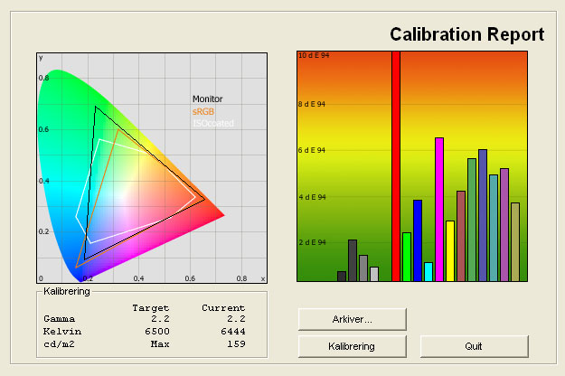This screenshot has height=376, width=565.
Task: Select the tall red bar in chart
Action: (395, 166)
